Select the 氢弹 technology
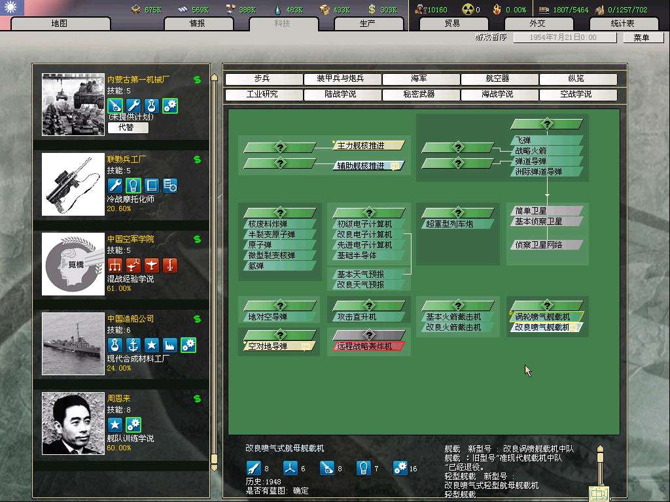670x502 pixels. 280,265
